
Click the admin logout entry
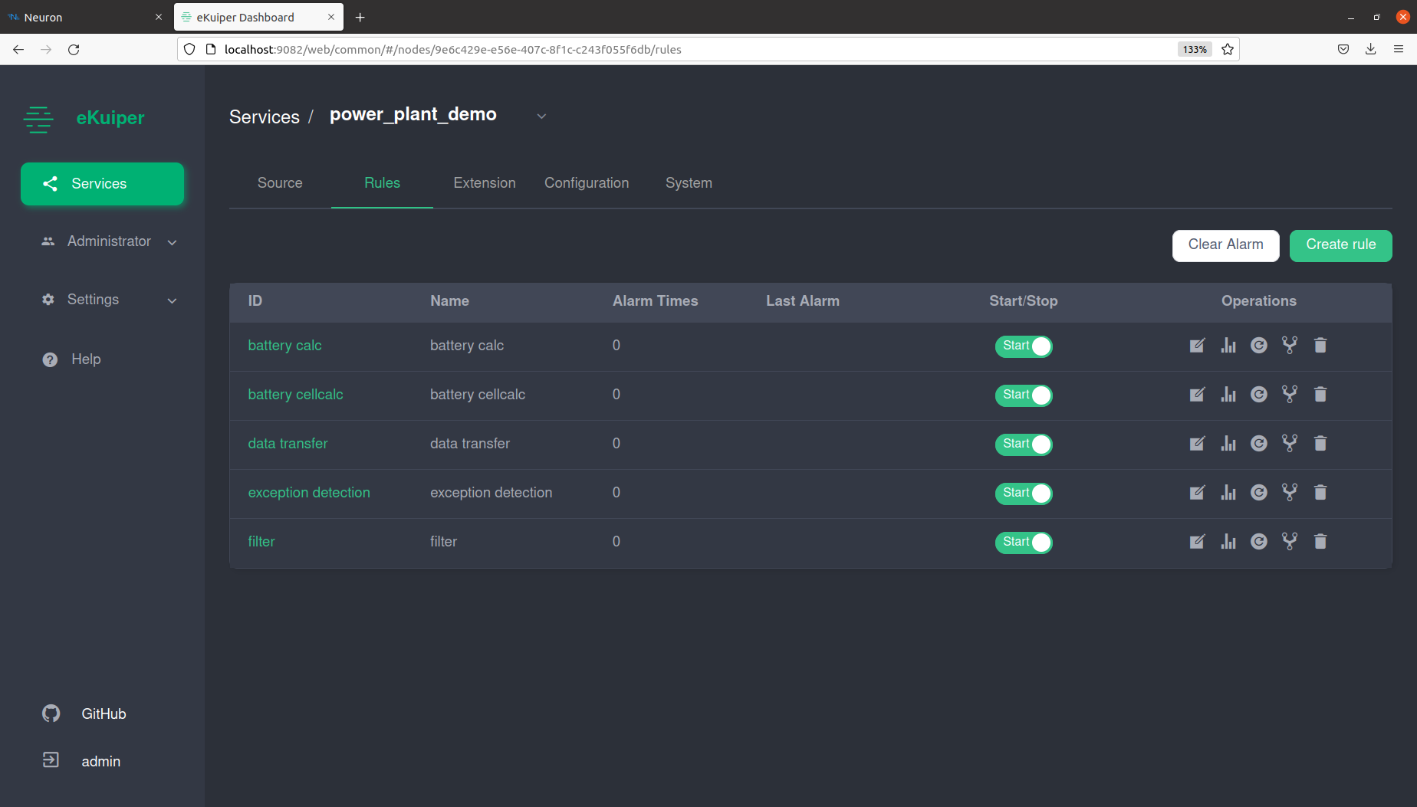click(81, 761)
